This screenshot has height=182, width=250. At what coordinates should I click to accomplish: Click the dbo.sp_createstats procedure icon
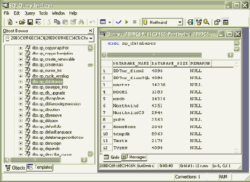27,64
